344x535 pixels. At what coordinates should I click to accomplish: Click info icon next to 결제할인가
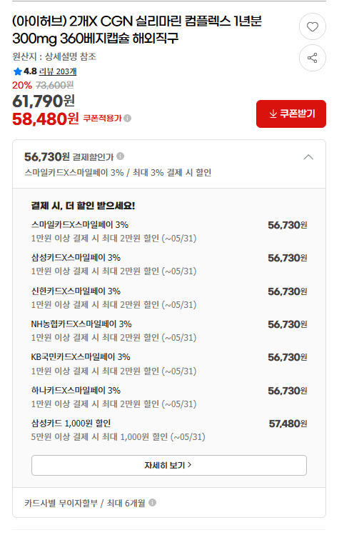point(121,156)
